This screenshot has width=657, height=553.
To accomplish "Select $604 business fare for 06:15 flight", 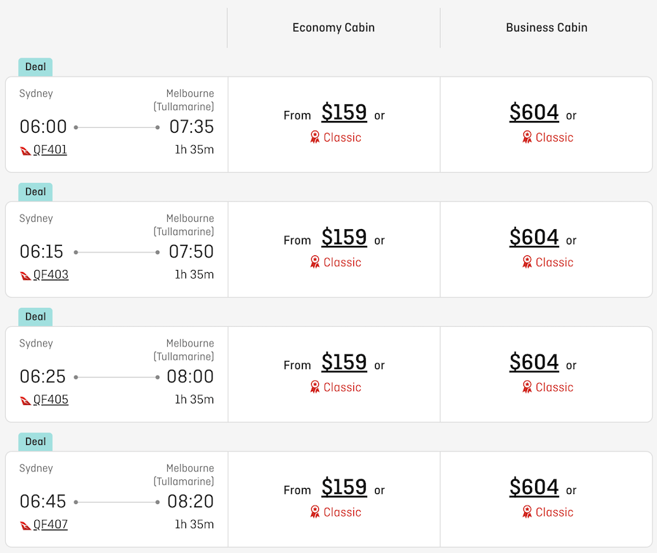I will (534, 237).
